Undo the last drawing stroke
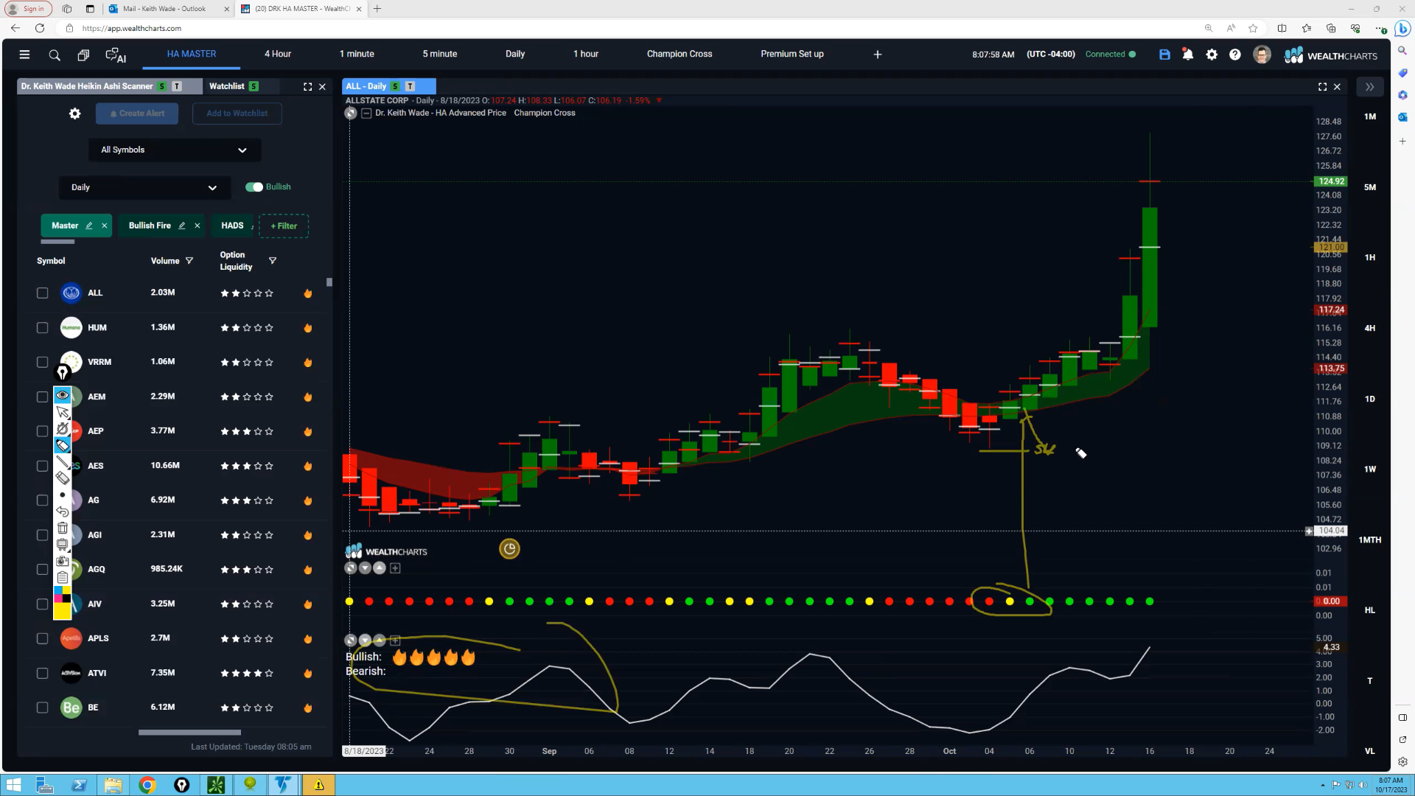 63,512
